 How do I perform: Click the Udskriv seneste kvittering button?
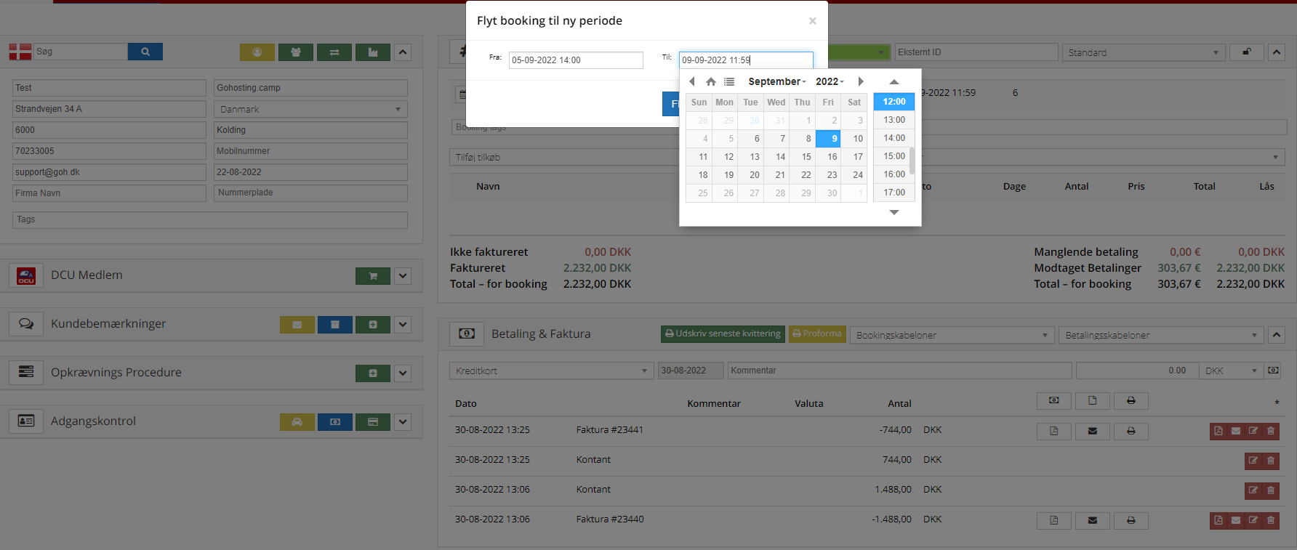pyautogui.click(x=723, y=333)
